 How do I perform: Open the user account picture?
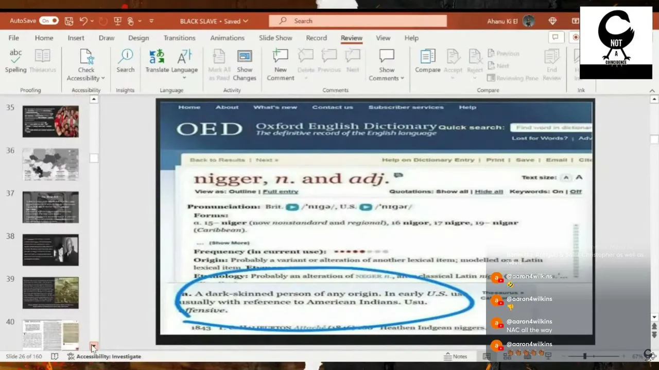(528, 21)
